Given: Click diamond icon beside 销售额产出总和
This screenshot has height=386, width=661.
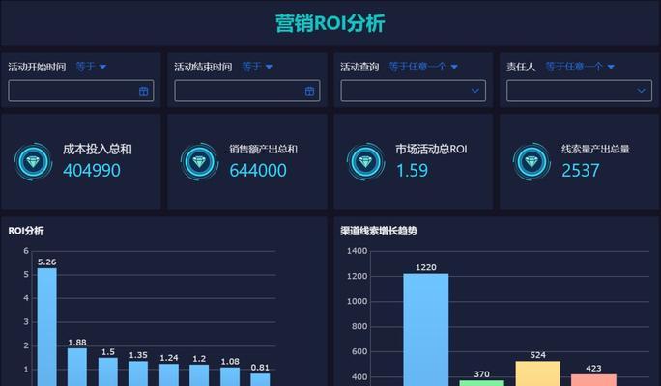Looking at the screenshot, I should coord(199,162).
